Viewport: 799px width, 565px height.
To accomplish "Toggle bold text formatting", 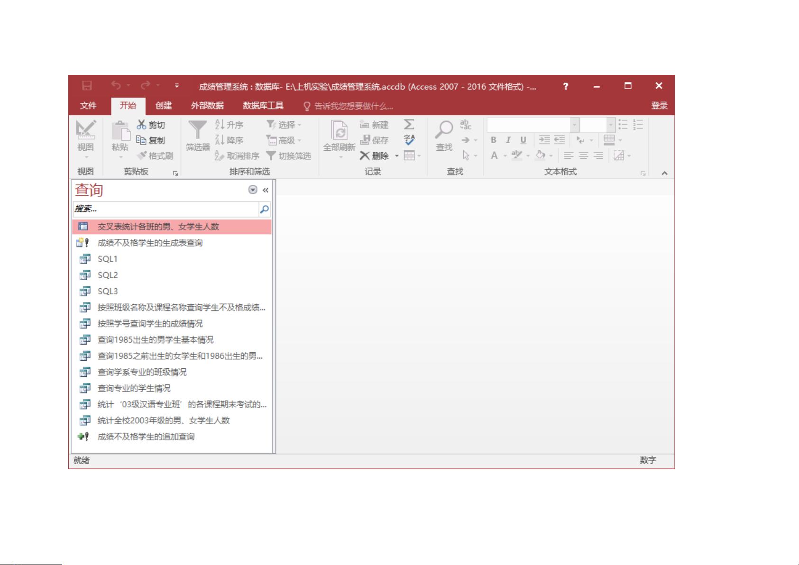I will tap(493, 140).
